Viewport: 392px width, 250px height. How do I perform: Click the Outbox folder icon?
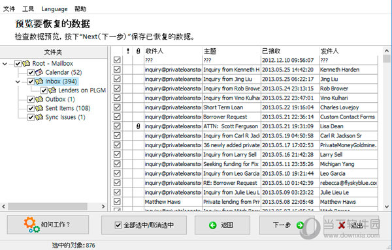[x=39, y=99]
